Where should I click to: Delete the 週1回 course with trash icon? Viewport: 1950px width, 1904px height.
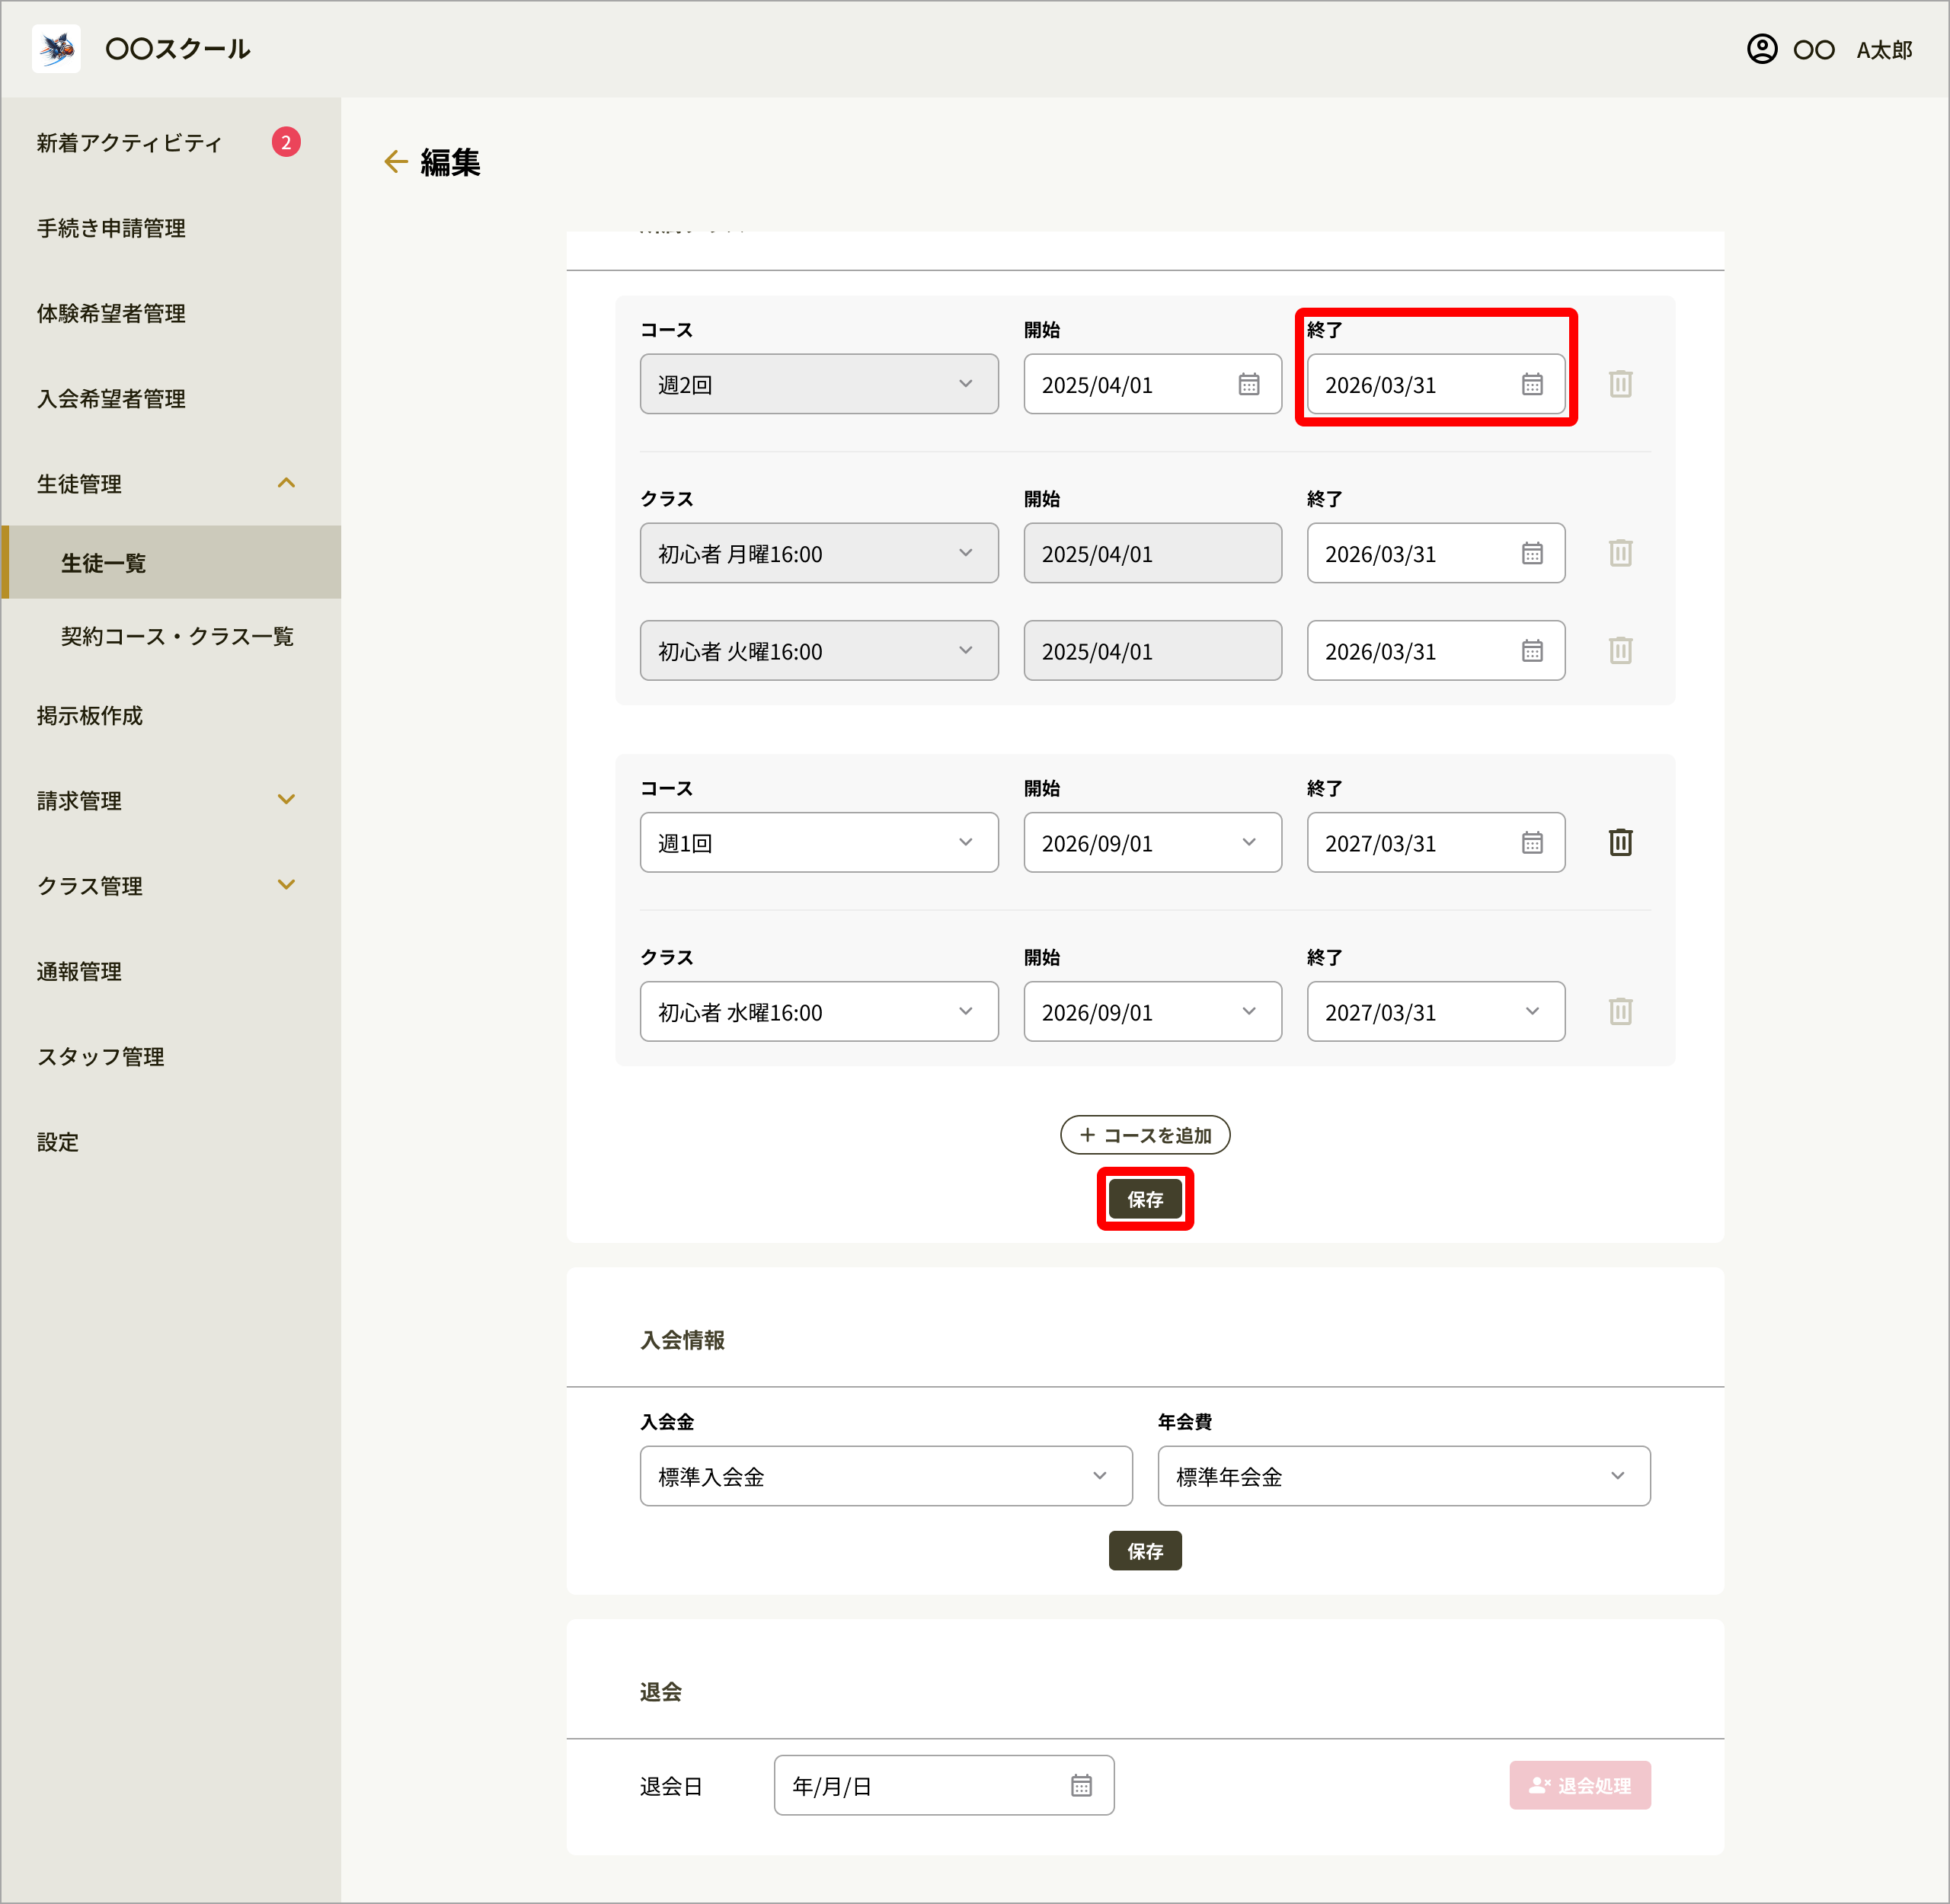click(x=1621, y=843)
